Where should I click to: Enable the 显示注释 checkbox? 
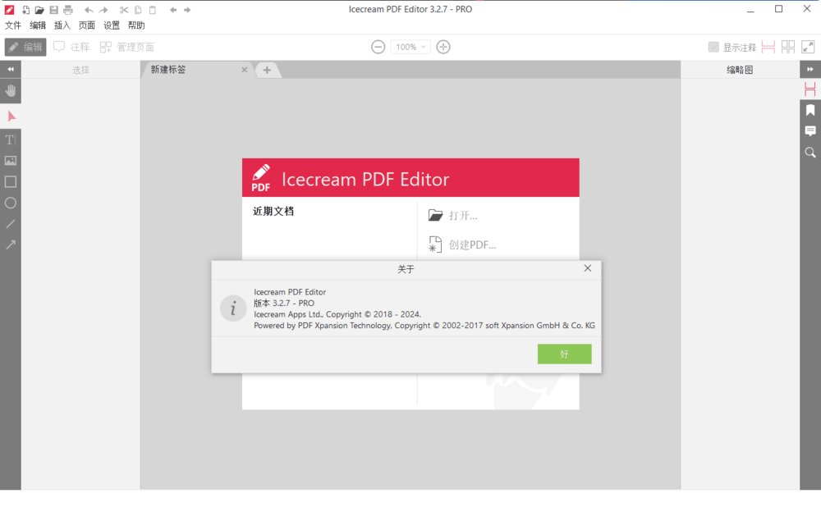tap(713, 47)
